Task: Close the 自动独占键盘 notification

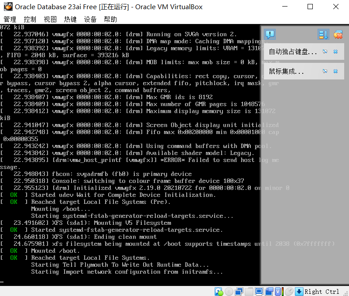Action: pyautogui.click(x=335, y=52)
